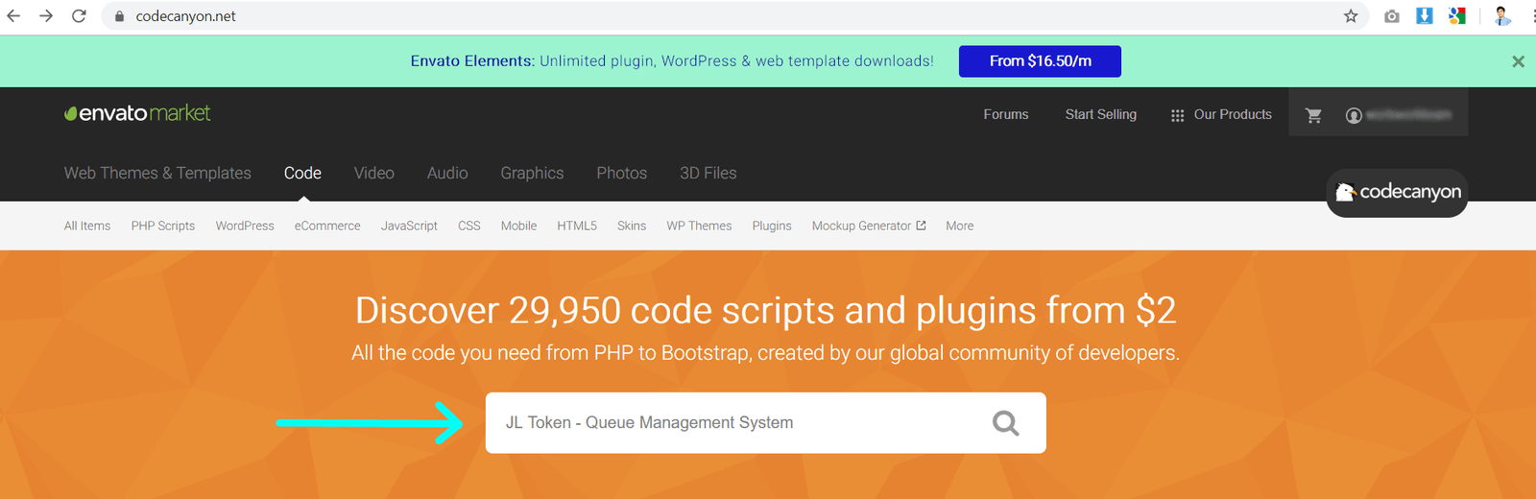Open WordPress category

[245, 226]
